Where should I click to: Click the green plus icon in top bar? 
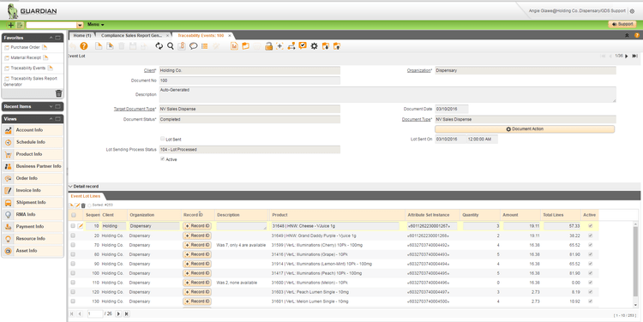10,25
